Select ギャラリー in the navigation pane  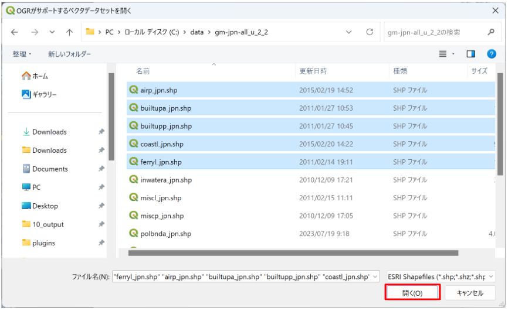pos(39,94)
